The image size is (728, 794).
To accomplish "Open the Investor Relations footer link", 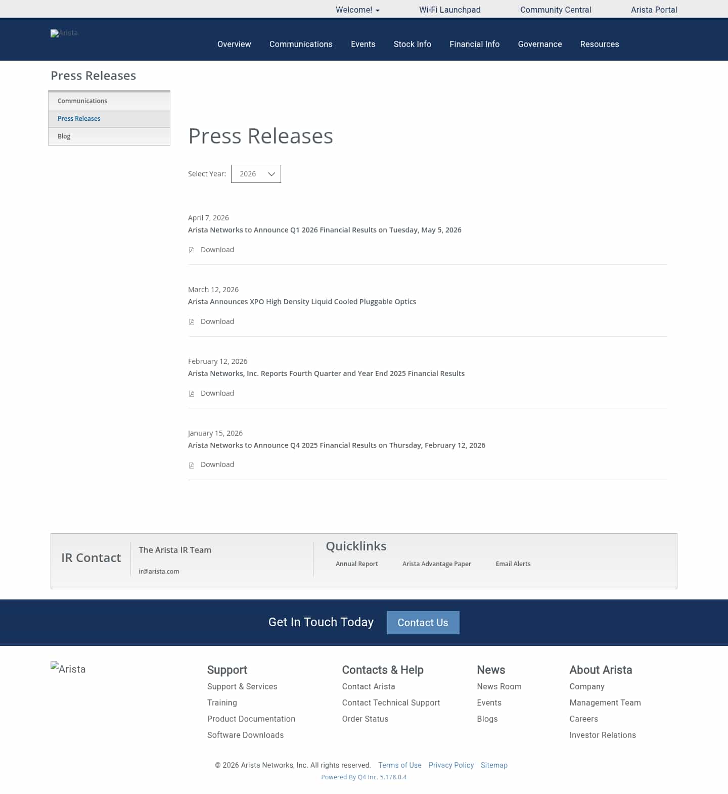I will [x=603, y=735].
